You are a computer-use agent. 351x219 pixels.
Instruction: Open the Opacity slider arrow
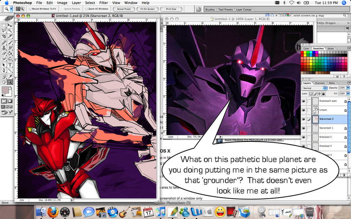tap(348, 88)
